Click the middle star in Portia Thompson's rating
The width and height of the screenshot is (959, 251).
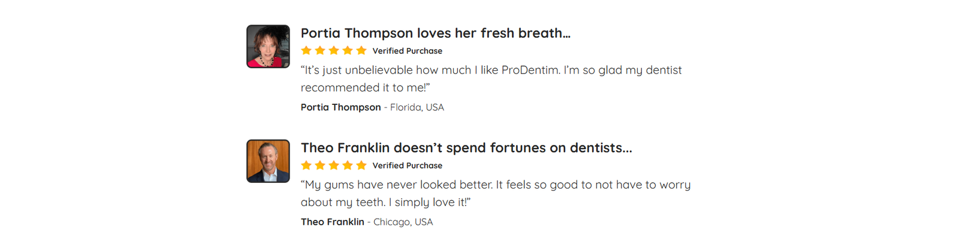334,51
